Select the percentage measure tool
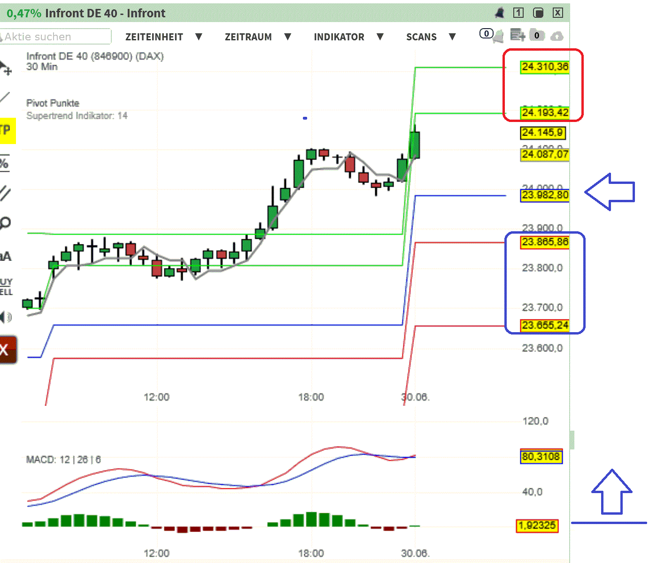 (x=6, y=162)
